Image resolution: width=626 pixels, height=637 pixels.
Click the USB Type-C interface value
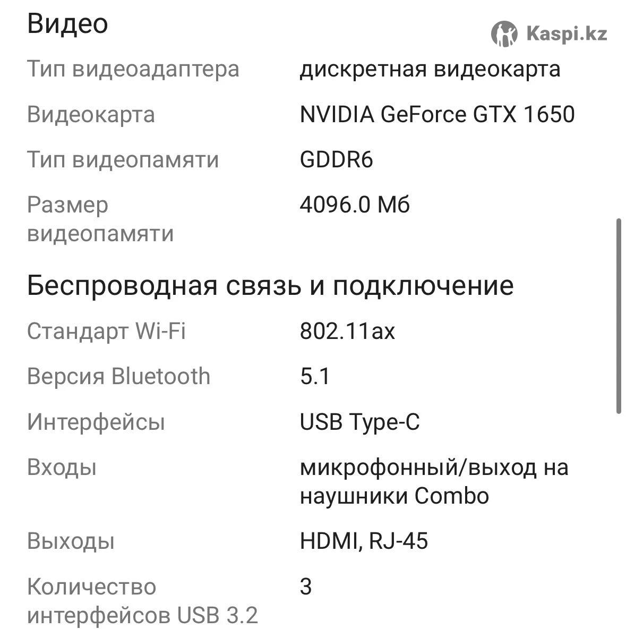tap(359, 422)
